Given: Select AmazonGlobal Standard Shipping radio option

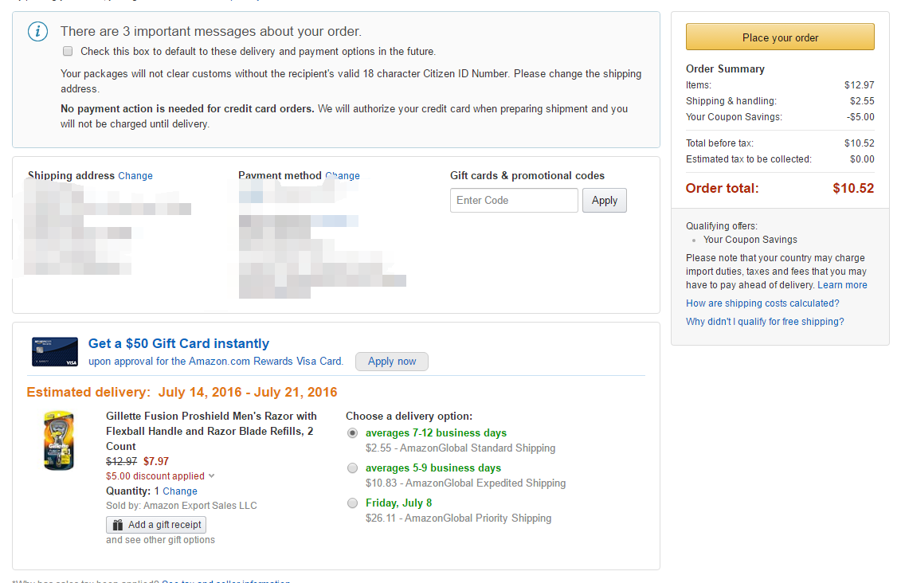Looking at the screenshot, I should (352, 433).
